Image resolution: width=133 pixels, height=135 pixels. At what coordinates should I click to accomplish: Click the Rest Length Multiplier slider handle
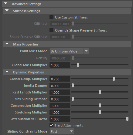(100, 92)
